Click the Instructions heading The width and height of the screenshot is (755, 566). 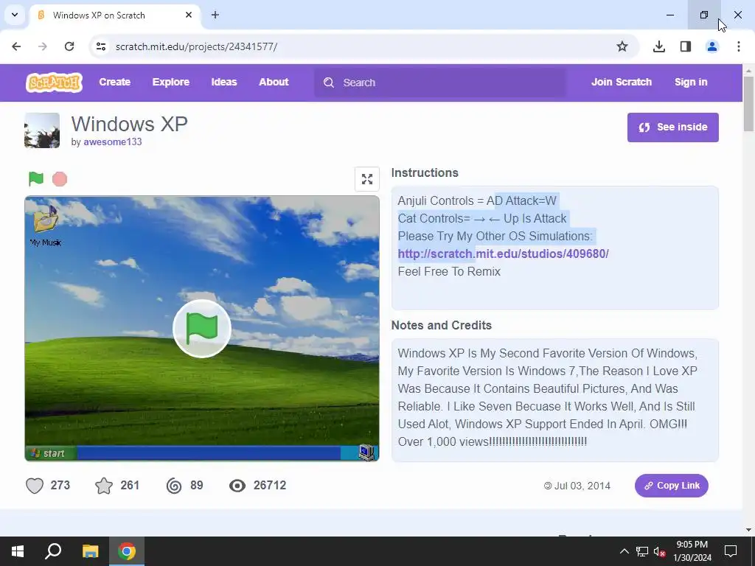[425, 172]
